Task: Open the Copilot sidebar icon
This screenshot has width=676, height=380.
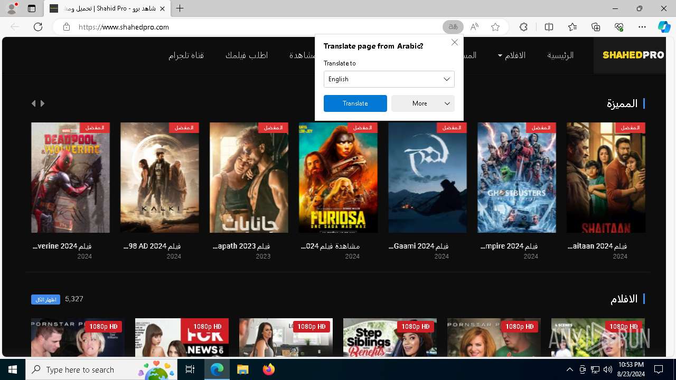Action: (x=664, y=27)
